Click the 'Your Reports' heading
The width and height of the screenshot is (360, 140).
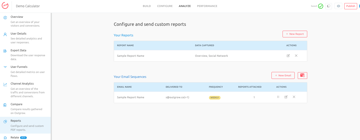[124, 35]
